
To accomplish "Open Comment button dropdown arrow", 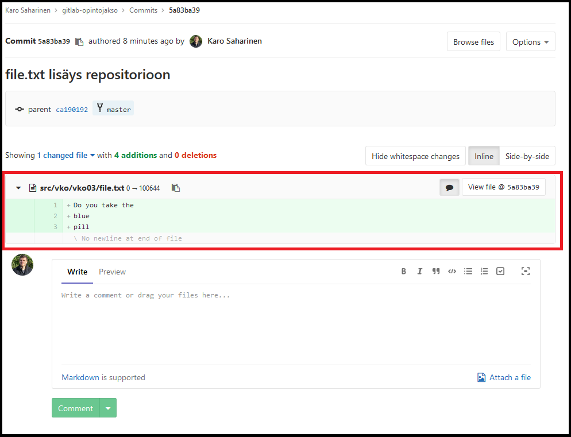I will 108,408.
